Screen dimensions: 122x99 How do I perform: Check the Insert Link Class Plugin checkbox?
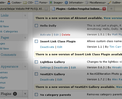(36, 41)
